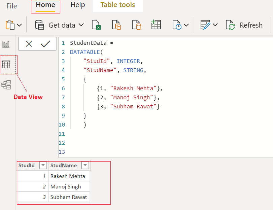Select the StudId column header
This screenshot has width=273, height=210.
click(x=27, y=165)
